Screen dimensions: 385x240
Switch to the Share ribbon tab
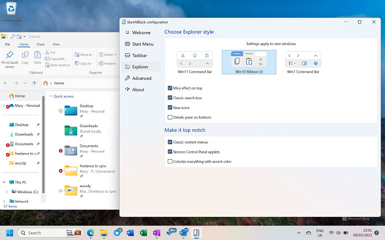click(40, 44)
